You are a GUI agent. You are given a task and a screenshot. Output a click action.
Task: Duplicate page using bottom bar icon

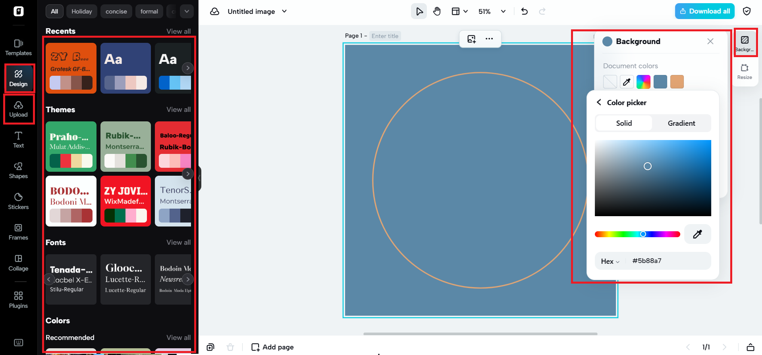tap(210, 347)
